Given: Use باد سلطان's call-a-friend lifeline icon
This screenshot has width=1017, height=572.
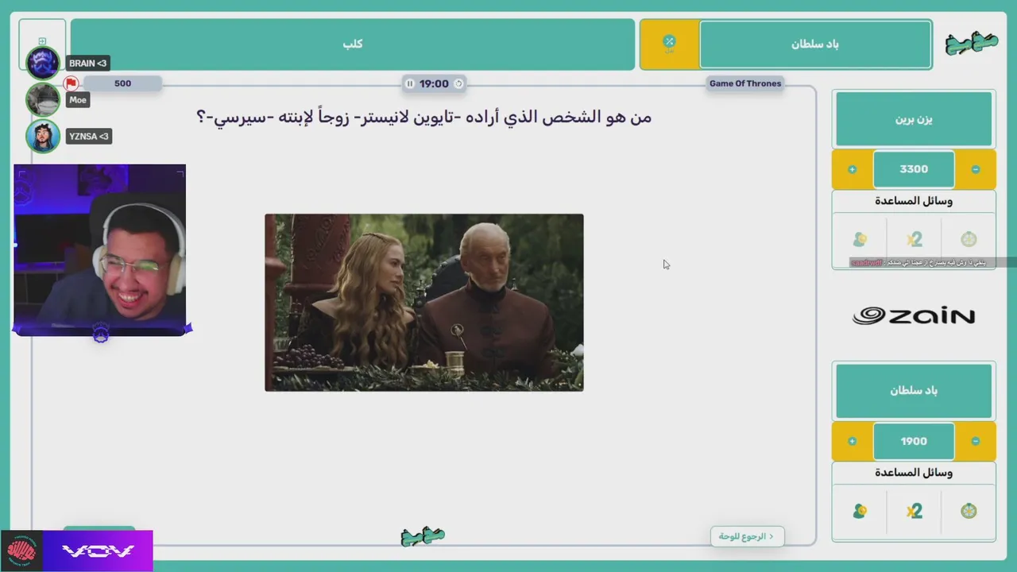Looking at the screenshot, I should [859, 511].
